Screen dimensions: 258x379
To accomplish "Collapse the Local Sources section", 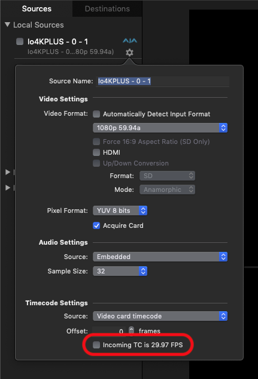I will [x=7, y=25].
